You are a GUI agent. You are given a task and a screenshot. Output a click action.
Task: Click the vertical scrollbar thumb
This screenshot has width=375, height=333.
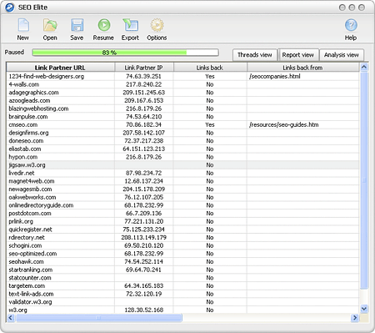(364, 180)
